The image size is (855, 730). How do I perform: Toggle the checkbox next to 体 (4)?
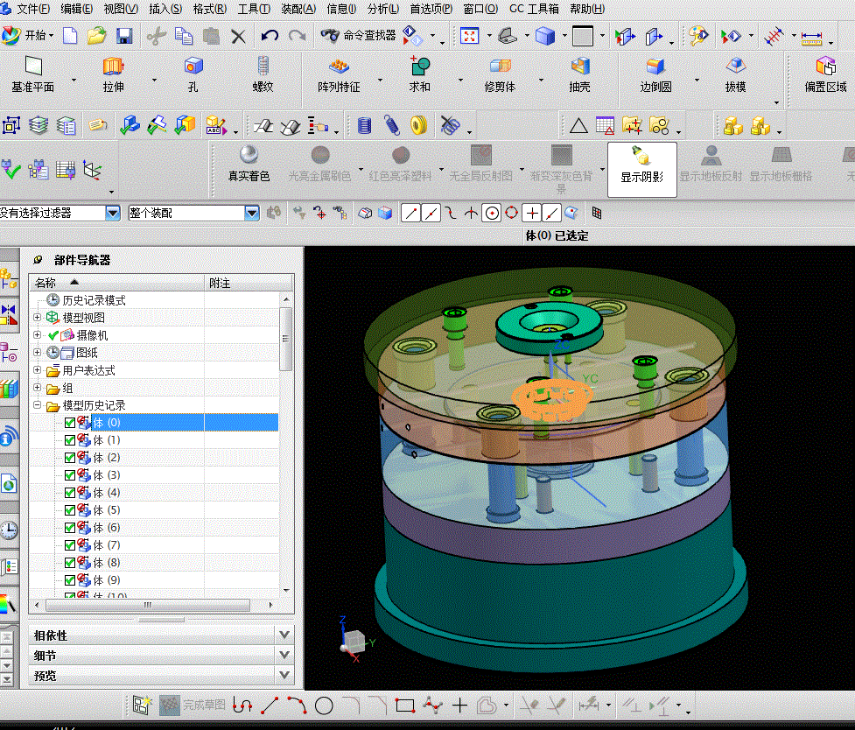(70, 493)
